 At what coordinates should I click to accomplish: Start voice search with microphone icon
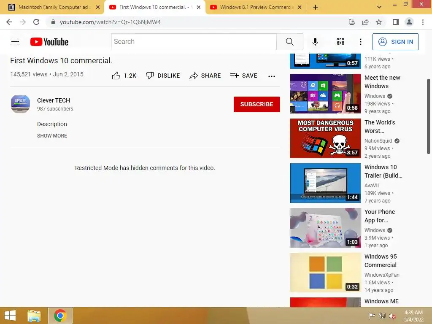coord(315,42)
